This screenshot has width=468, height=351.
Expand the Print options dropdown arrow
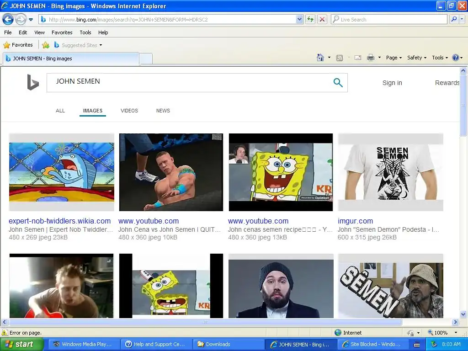click(379, 58)
